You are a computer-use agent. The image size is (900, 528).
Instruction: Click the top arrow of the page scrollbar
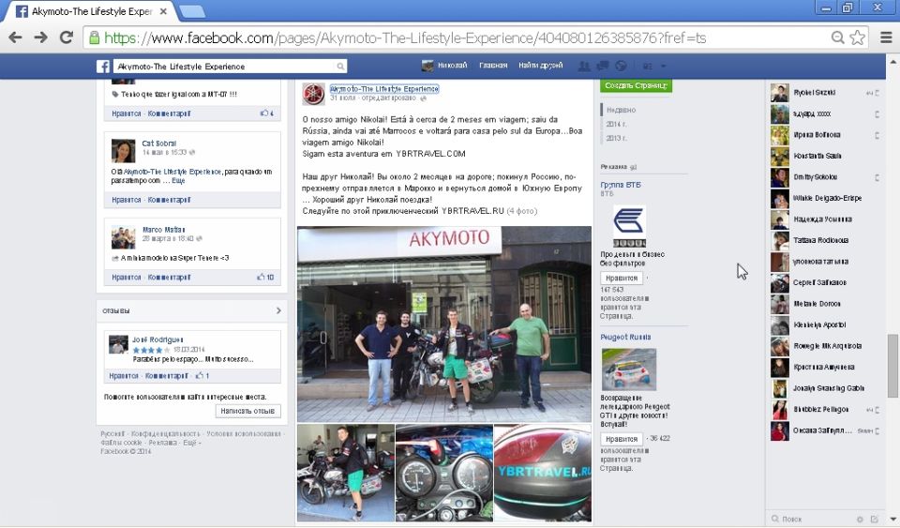click(x=893, y=60)
